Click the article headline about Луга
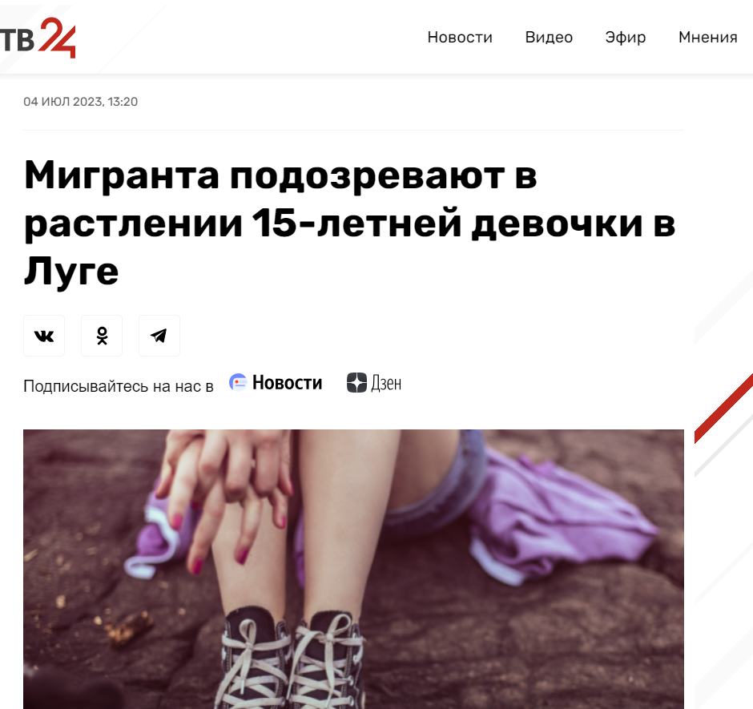The image size is (753, 709). click(x=349, y=223)
